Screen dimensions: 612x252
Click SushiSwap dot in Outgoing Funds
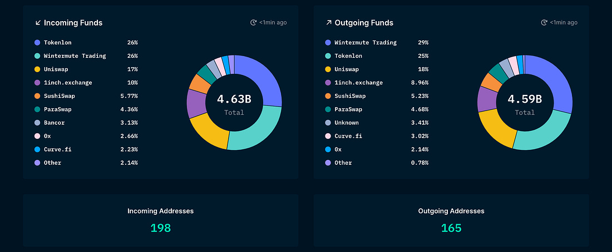click(328, 96)
